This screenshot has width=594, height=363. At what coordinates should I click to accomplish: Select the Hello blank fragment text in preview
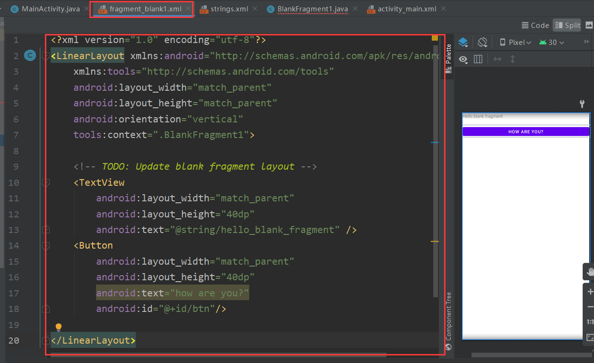coord(482,116)
